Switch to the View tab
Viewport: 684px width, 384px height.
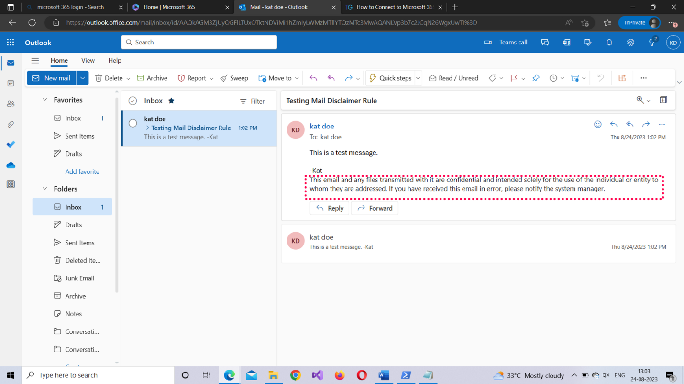[x=88, y=60]
